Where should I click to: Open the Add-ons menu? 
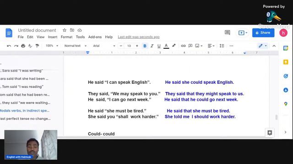(x=95, y=37)
